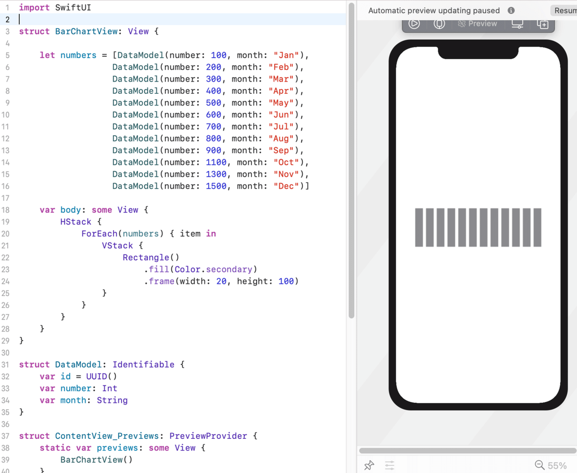The image size is (577, 473).
Task: Click the "Aug" string literal
Action: pos(281,138)
